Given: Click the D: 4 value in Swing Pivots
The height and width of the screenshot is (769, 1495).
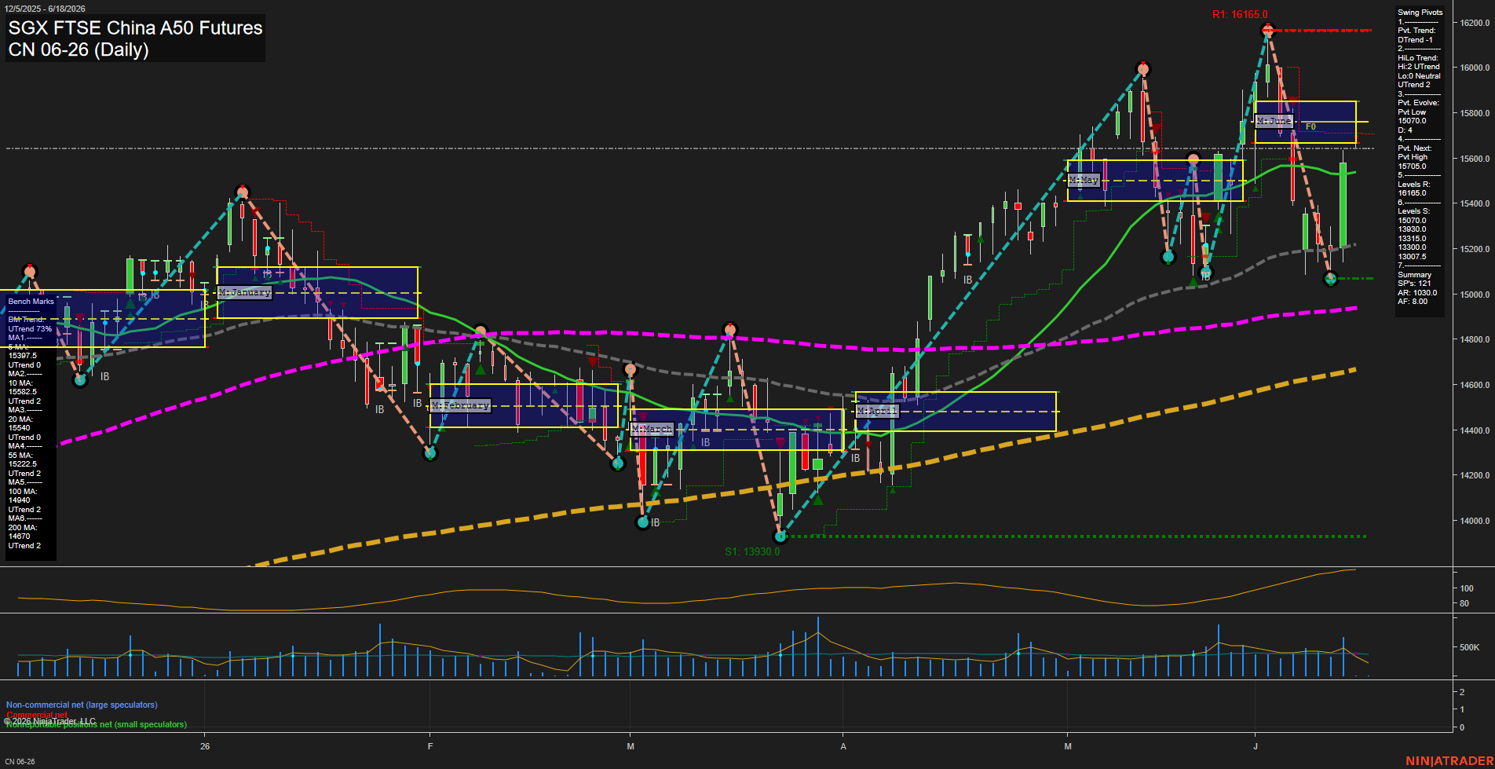Looking at the screenshot, I should pyautogui.click(x=1405, y=130).
